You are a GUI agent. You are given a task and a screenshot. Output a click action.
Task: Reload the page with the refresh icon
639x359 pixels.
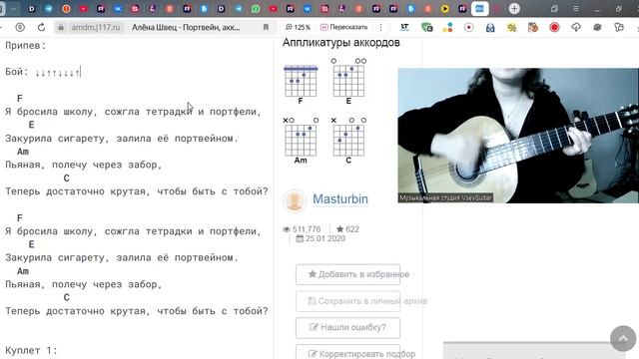pos(41,27)
